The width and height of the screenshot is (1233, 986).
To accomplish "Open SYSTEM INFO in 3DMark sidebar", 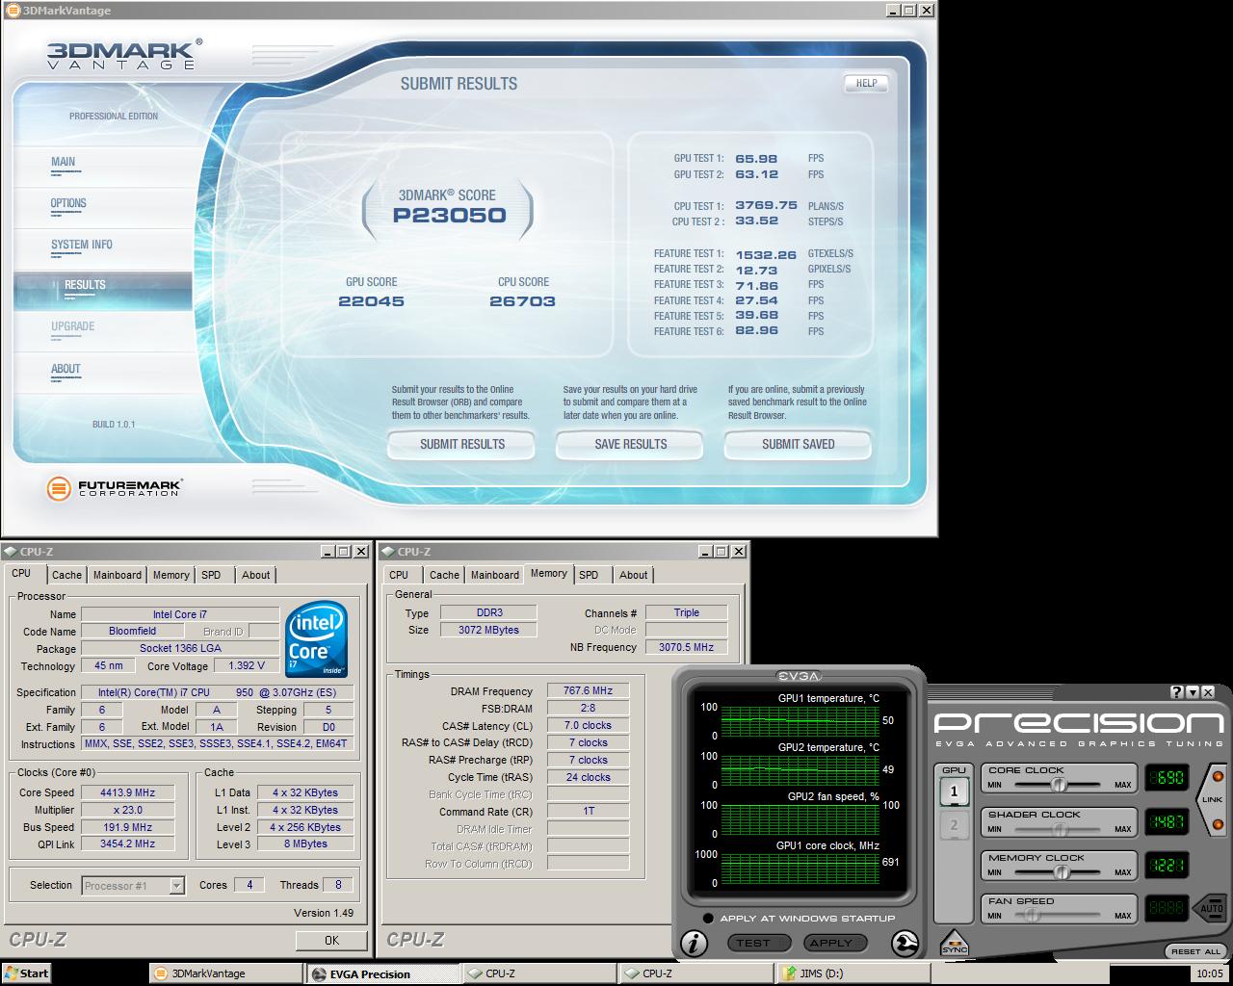I will [x=82, y=245].
